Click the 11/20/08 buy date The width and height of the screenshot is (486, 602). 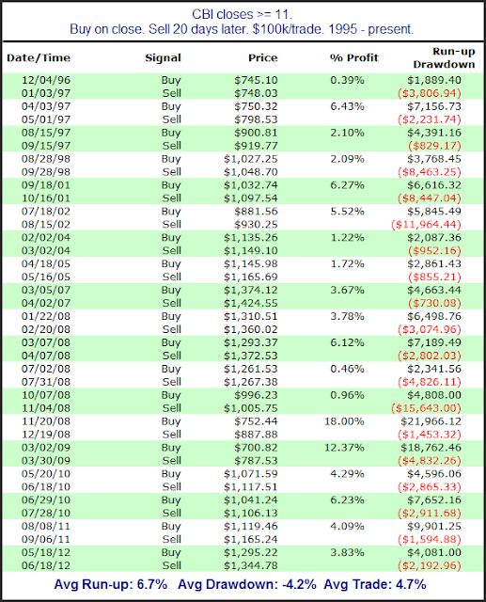pos(46,421)
